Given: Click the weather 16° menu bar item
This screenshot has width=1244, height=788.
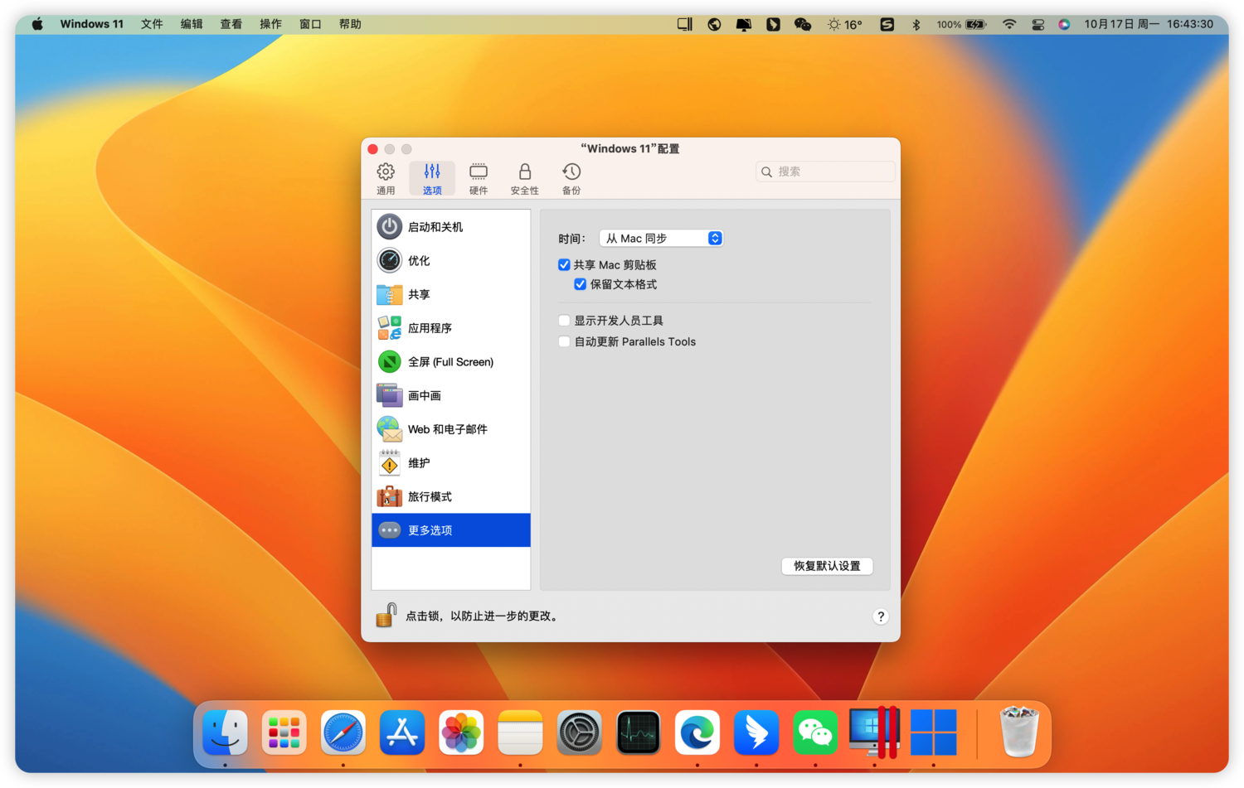Looking at the screenshot, I should [x=844, y=25].
